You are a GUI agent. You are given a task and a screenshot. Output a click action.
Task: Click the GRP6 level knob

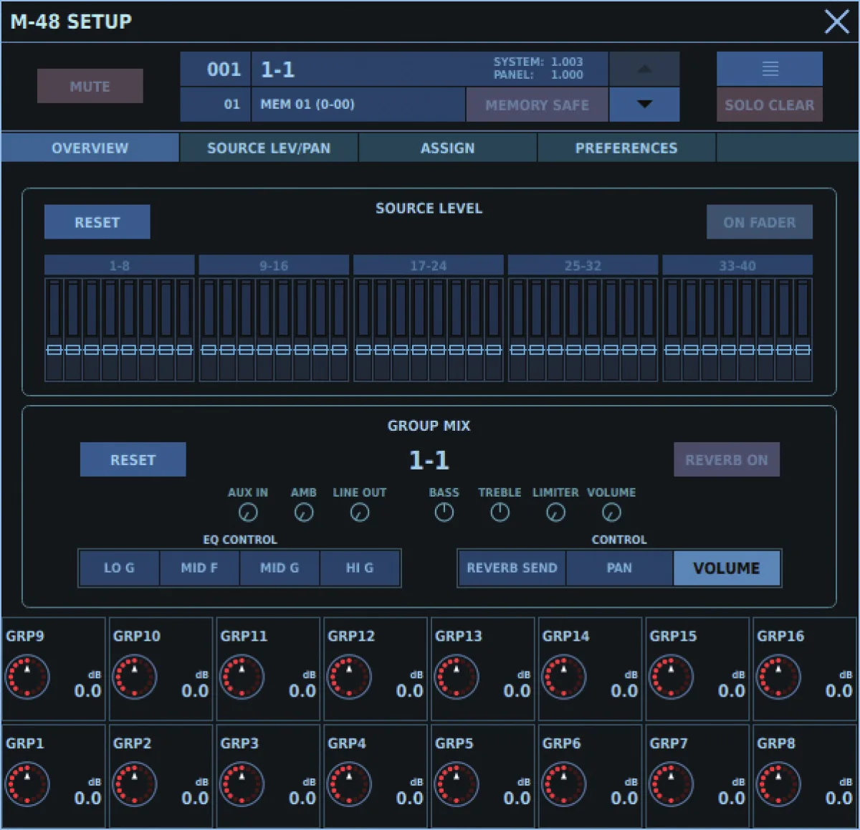tap(564, 784)
